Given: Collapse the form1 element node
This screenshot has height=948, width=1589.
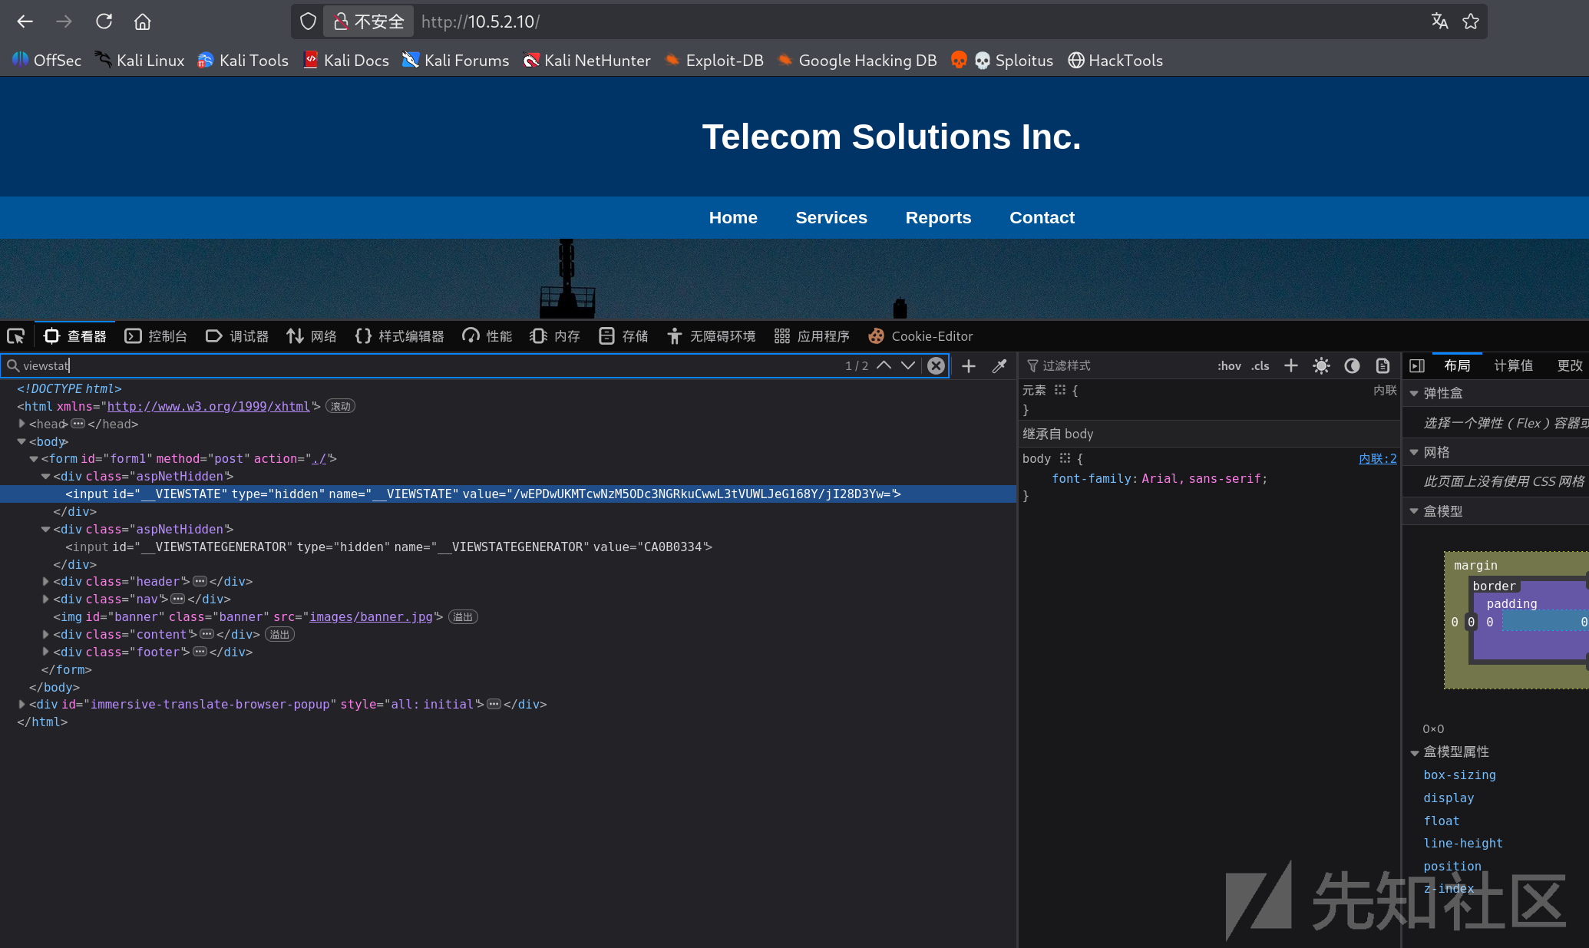Looking at the screenshot, I should pyautogui.click(x=34, y=459).
